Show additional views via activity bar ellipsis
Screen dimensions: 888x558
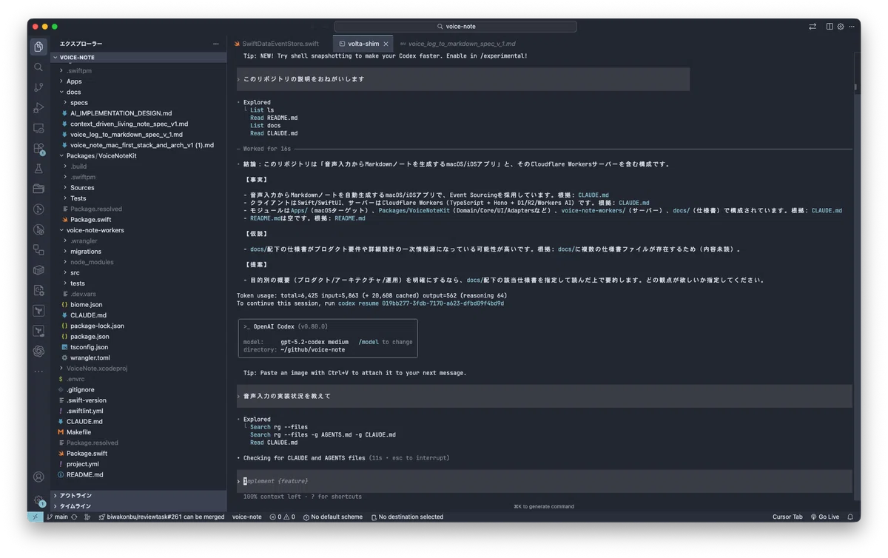[38, 371]
